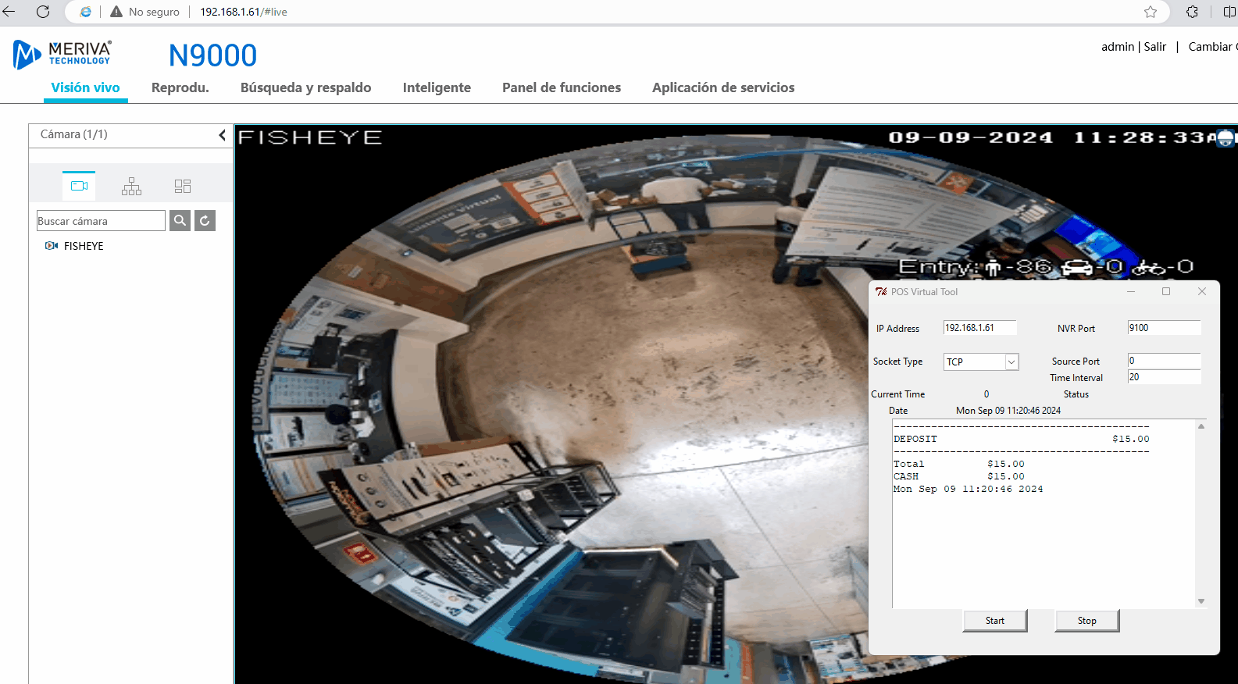Click the receipt scrollbar up arrow
The height and width of the screenshot is (684, 1238).
tap(1201, 426)
